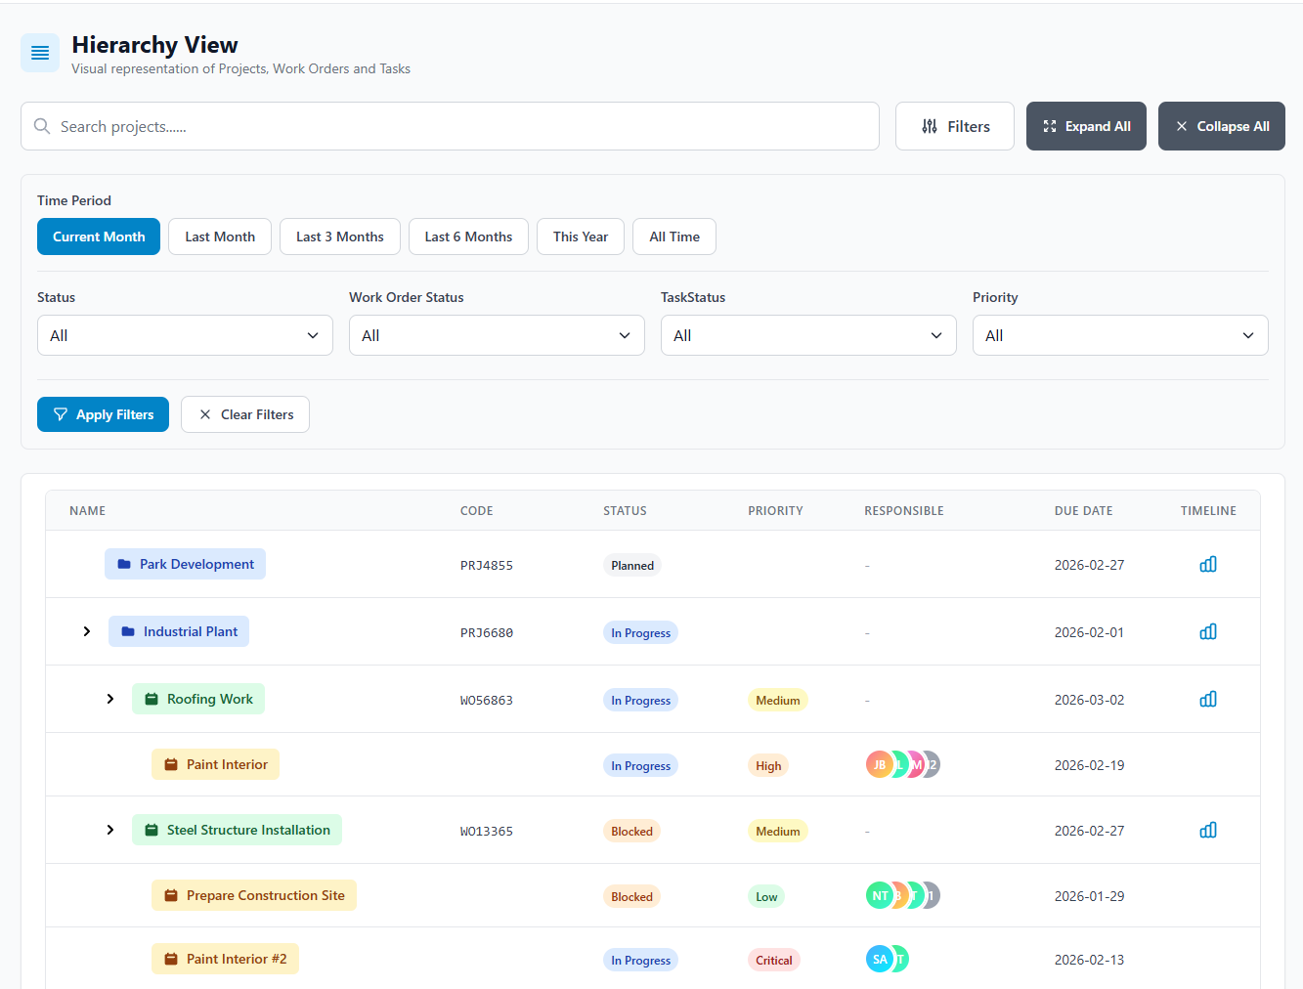The width and height of the screenshot is (1303, 989).
Task: Open the Priority dropdown
Action: [x=1119, y=335]
